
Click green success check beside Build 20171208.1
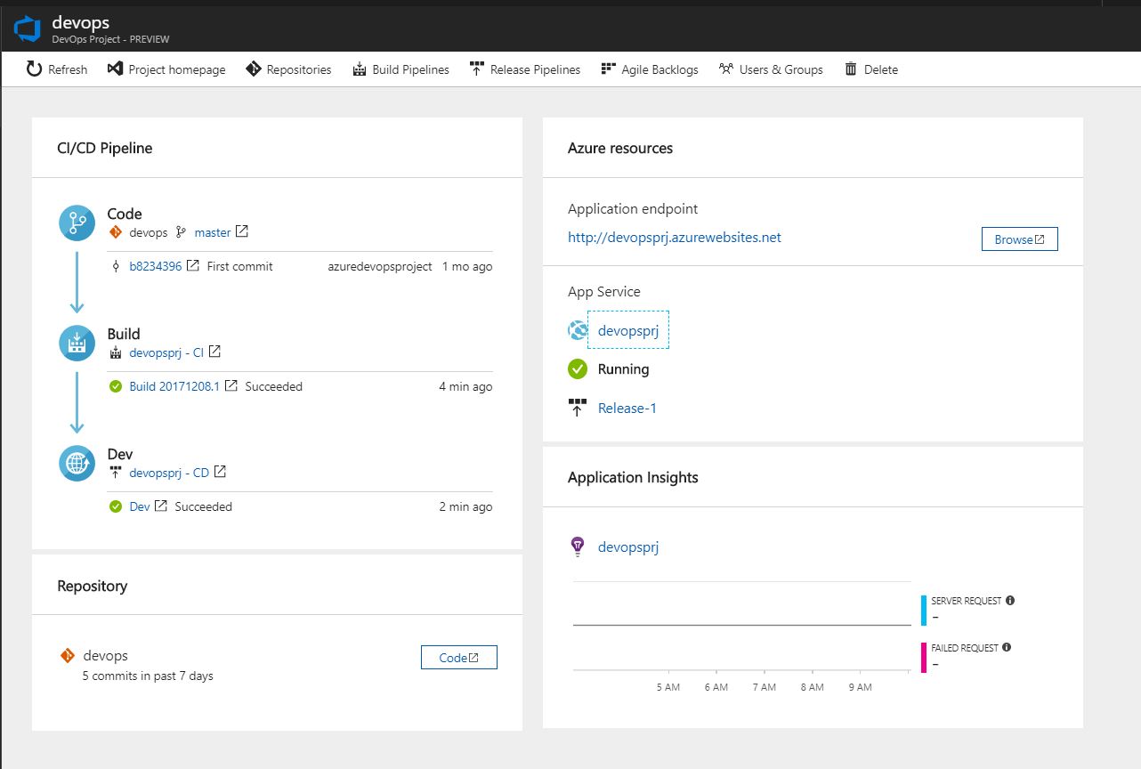coord(116,386)
